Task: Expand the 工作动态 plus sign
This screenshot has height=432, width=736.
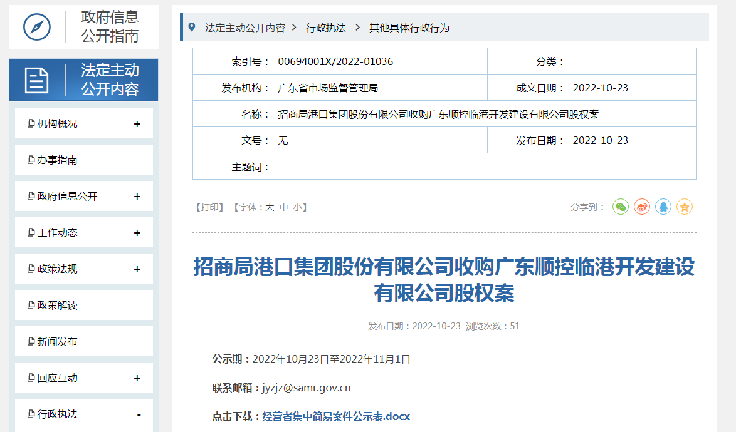Action: pyautogui.click(x=137, y=233)
